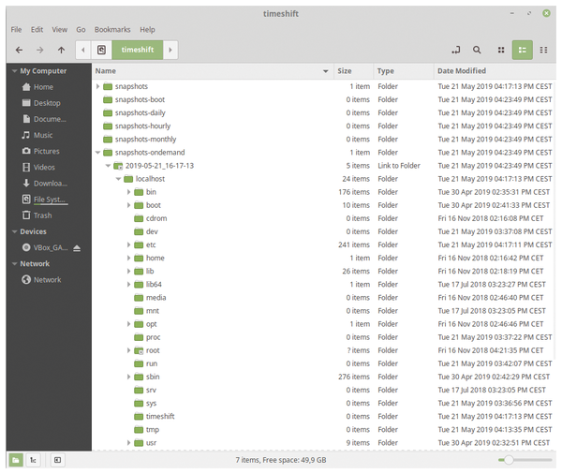This screenshot has height=474, width=562.
Task: Open Trash from the sidebar
Action: pos(42,215)
